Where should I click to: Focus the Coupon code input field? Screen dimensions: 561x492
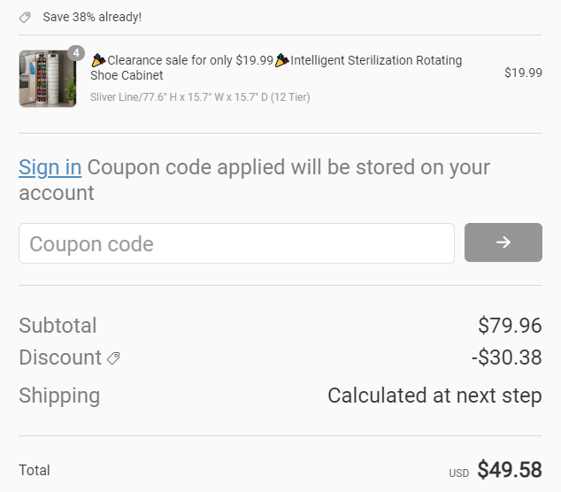coord(236,243)
